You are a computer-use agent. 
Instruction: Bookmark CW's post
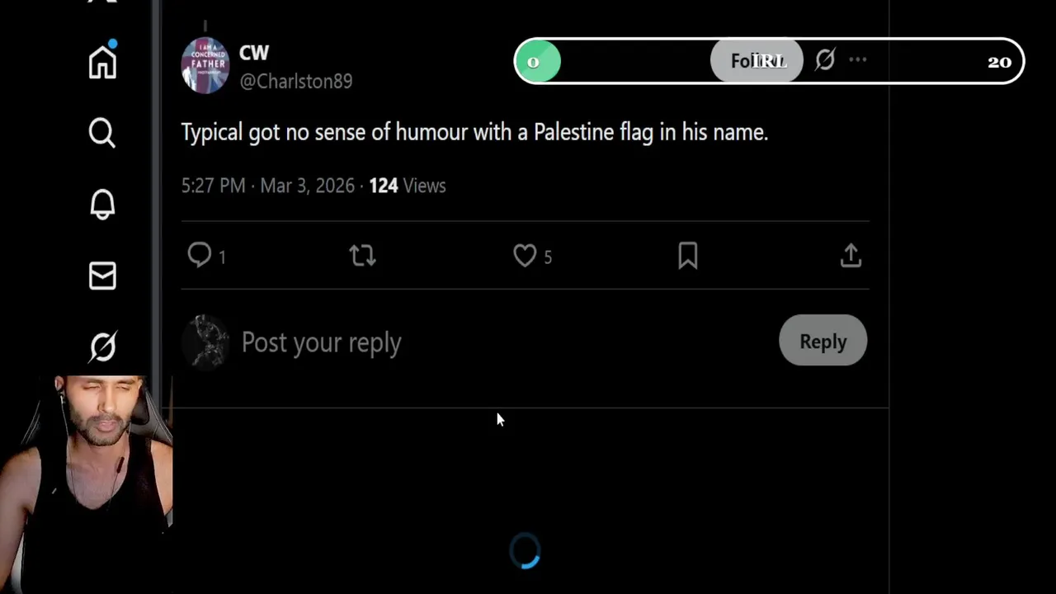(688, 256)
